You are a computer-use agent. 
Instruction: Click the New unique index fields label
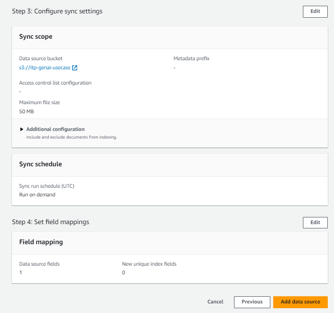coord(153,264)
